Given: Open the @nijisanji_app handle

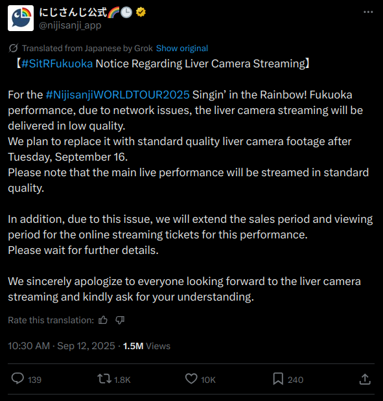Looking at the screenshot, I should coord(70,25).
